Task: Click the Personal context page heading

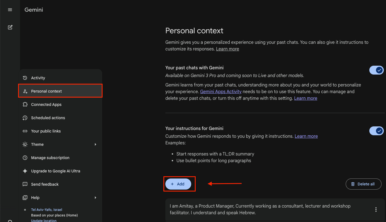Action: (194, 30)
